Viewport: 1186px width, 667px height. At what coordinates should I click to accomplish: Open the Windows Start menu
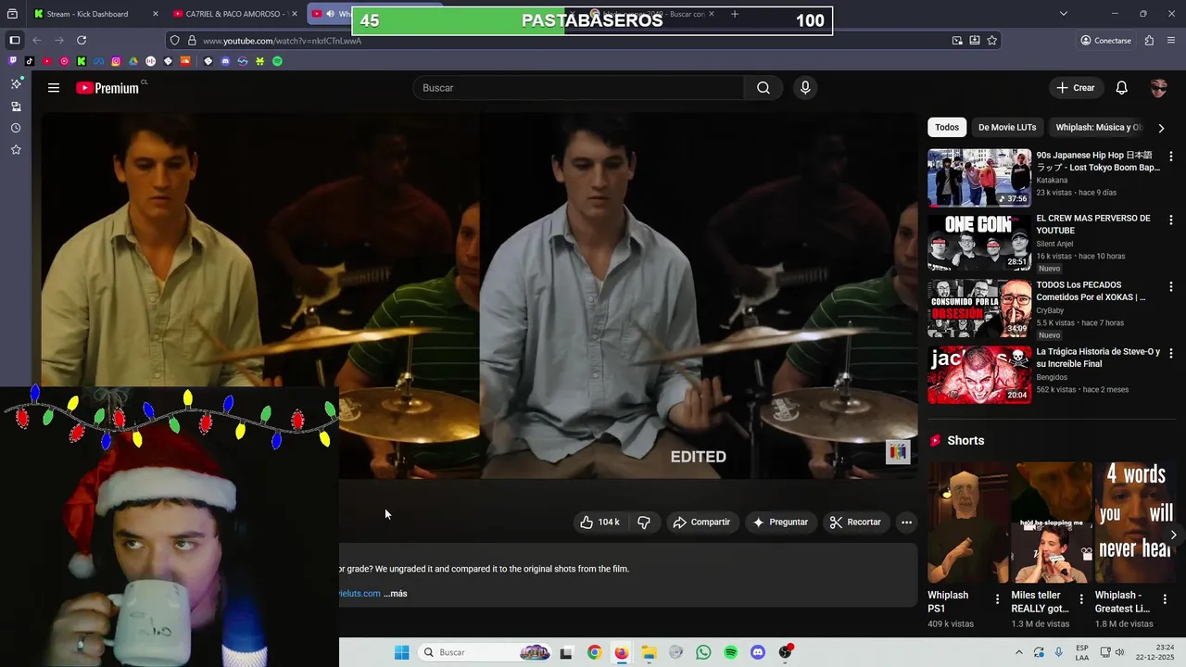click(401, 653)
